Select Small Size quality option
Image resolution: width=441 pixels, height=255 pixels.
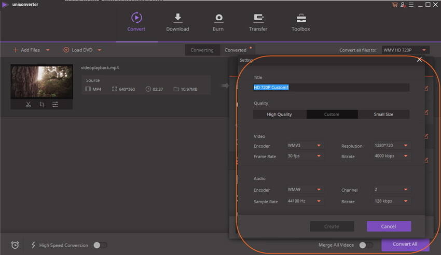point(383,115)
